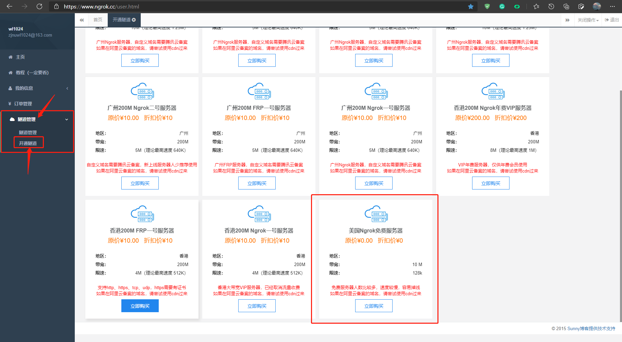Click title 香港200M Ngrok年费VIP服务器

(x=493, y=108)
